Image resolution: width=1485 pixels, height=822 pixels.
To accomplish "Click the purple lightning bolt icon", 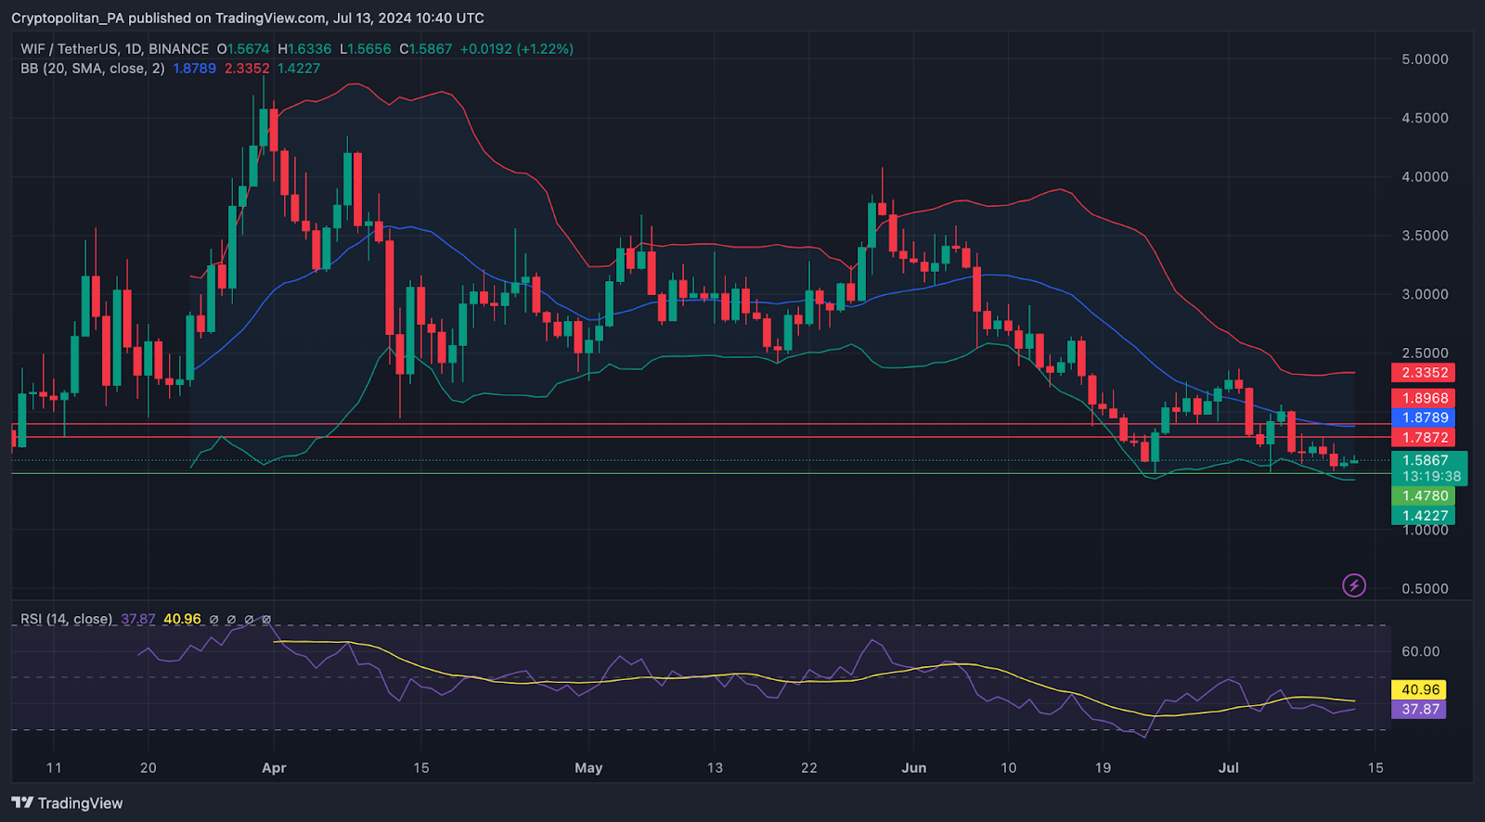I will [x=1354, y=585].
